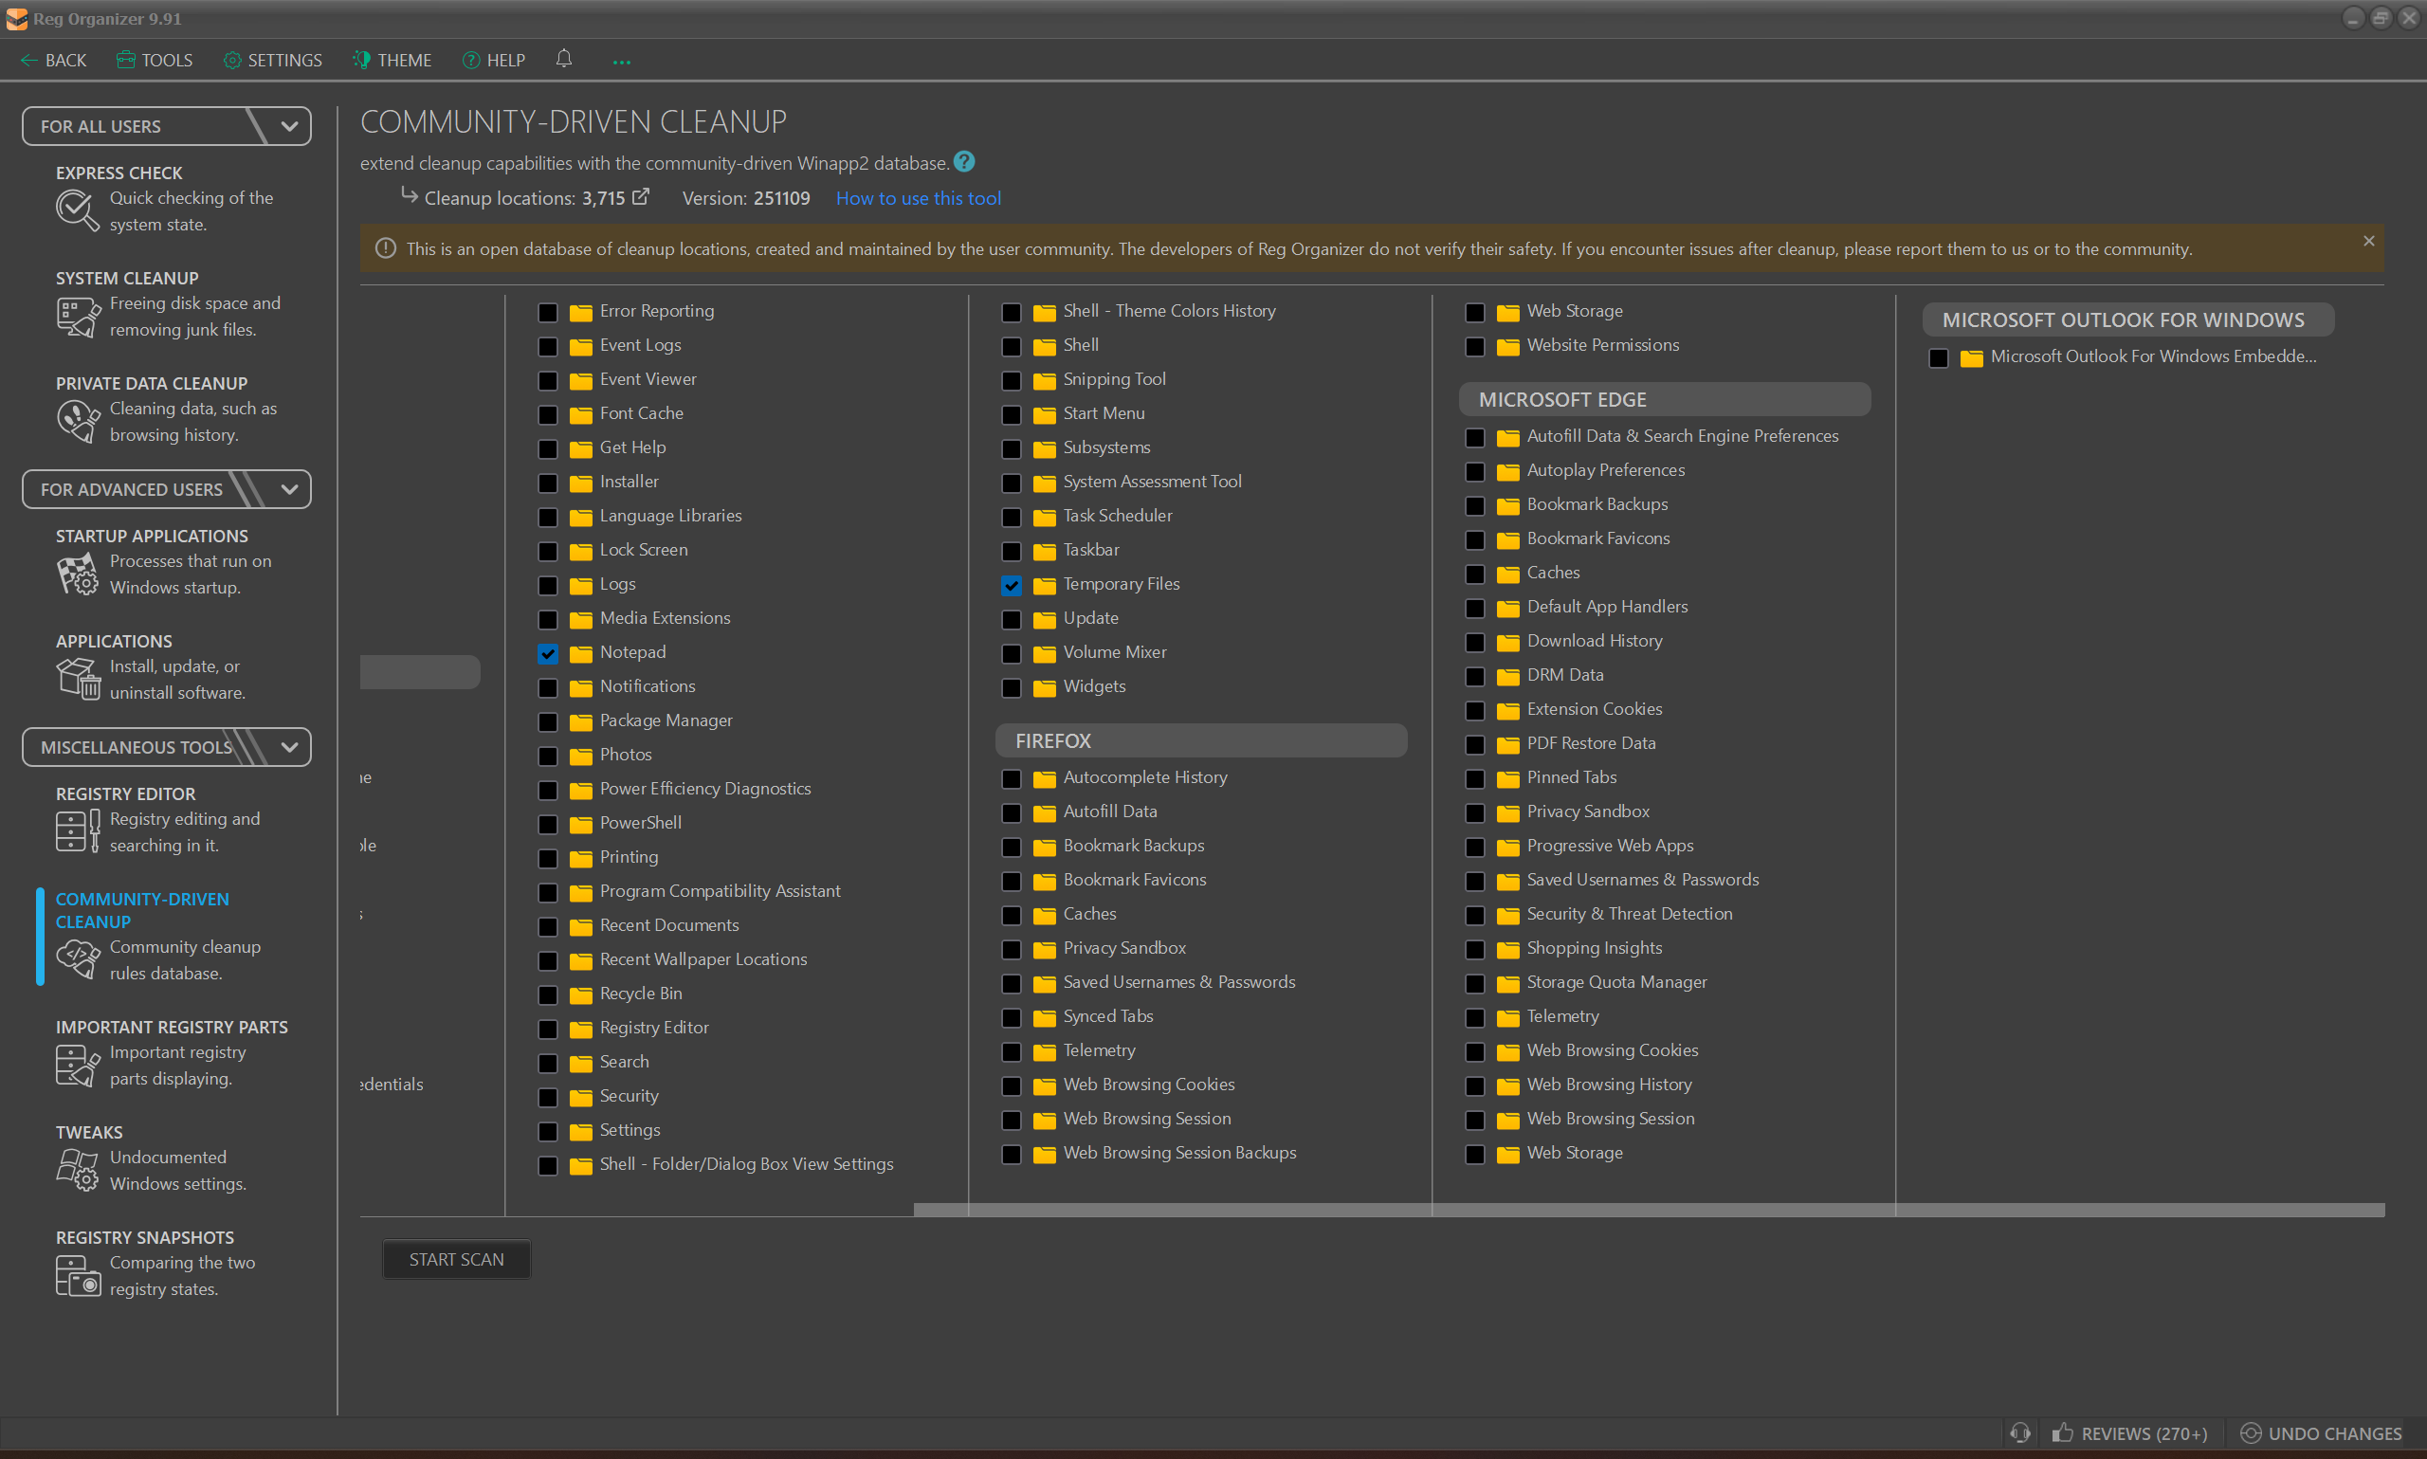Click the Microsoft Outlook For Windows group header

2128,319
